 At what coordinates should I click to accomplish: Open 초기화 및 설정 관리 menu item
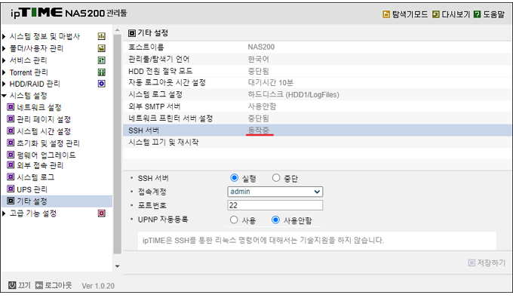pos(48,143)
